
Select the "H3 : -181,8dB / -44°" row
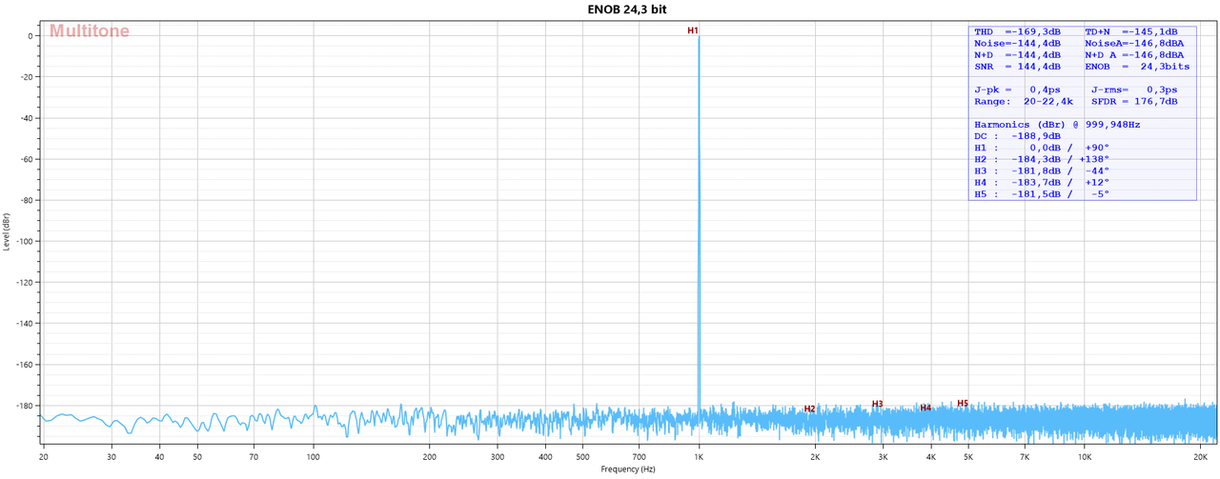tap(1041, 170)
